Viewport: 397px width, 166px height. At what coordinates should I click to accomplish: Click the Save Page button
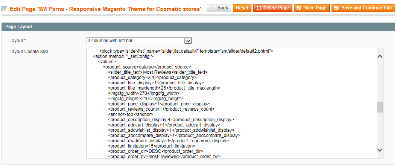[x=312, y=8]
